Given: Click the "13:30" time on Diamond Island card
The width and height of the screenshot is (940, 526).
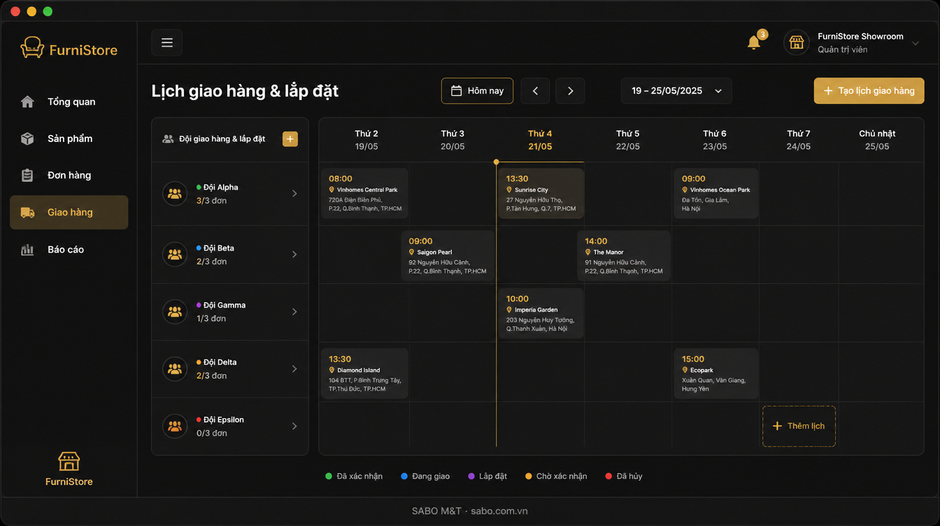Looking at the screenshot, I should click(340, 359).
